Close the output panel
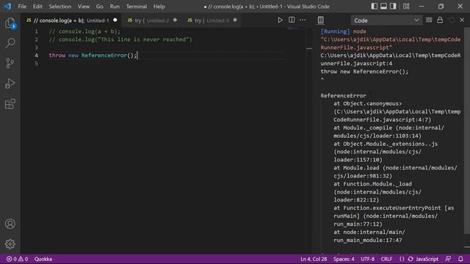This screenshot has height=264, width=470. tap(462, 20)
